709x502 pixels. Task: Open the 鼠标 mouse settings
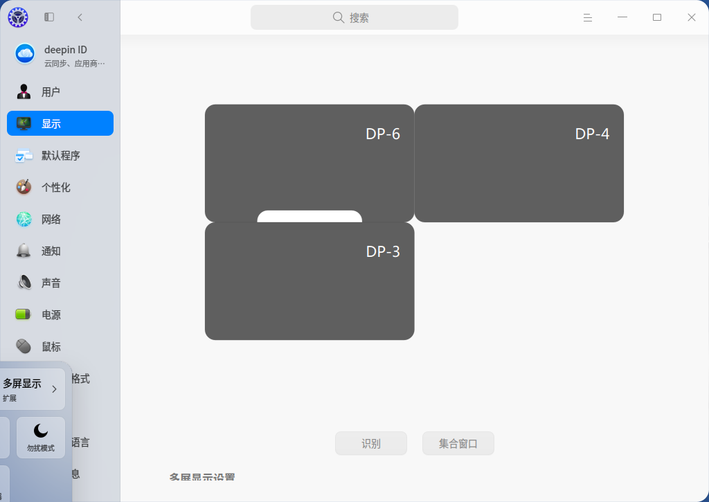click(x=60, y=347)
